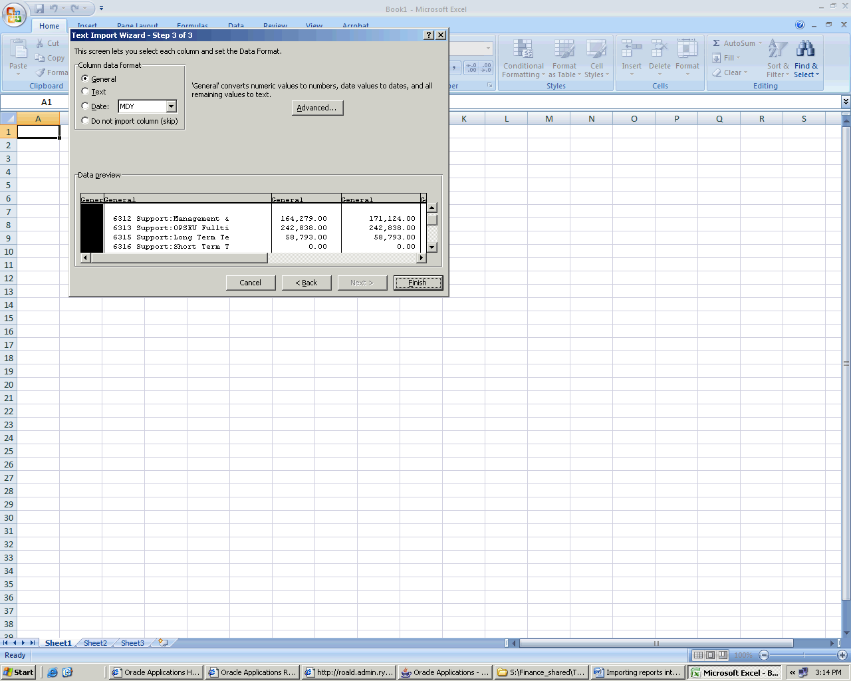Screen dimensions: 851x681
Task: Open the MDY date format dropdown
Action: [171, 106]
